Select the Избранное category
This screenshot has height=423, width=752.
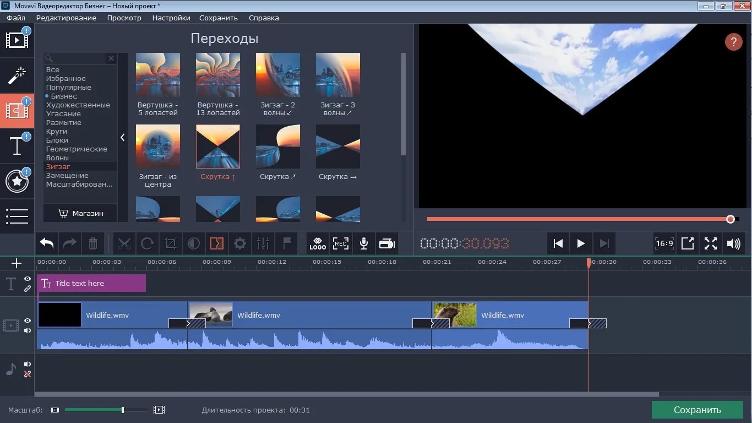point(66,78)
